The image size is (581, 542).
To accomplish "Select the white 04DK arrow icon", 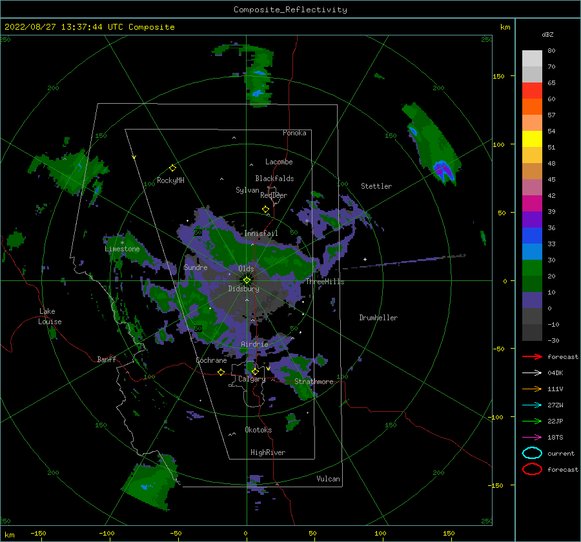I will (x=532, y=373).
